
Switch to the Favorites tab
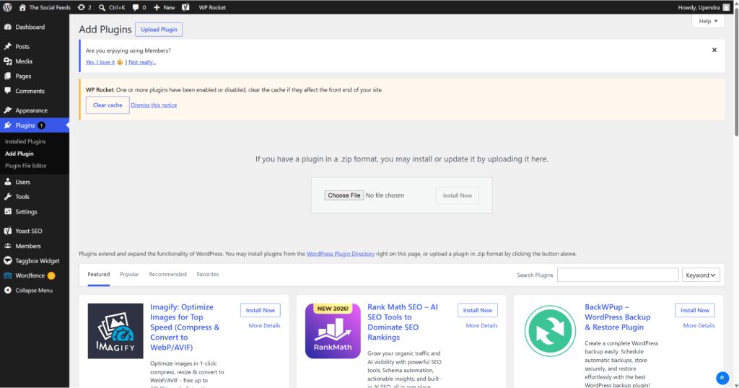pos(208,274)
